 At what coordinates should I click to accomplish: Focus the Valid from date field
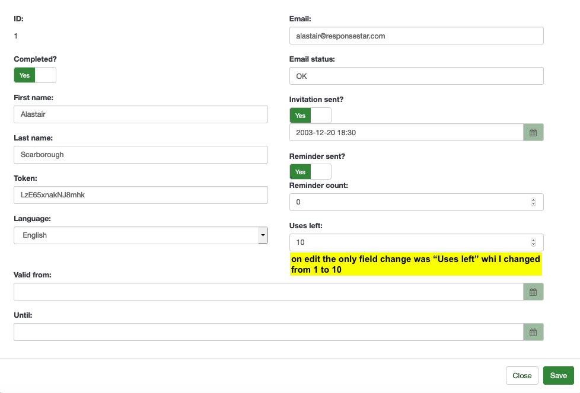pyautogui.click(x=268, y=292)
